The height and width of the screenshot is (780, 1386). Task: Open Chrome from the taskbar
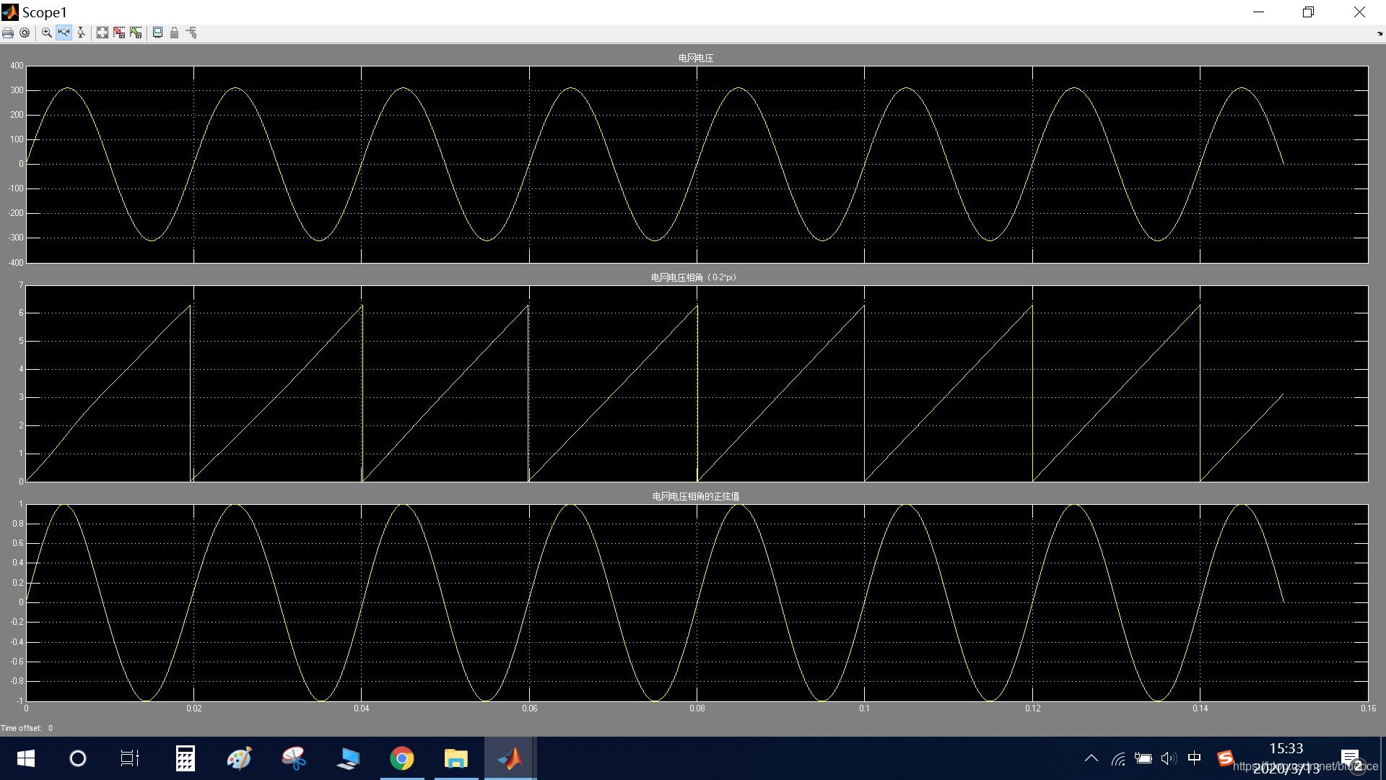[x=402, y=758]
